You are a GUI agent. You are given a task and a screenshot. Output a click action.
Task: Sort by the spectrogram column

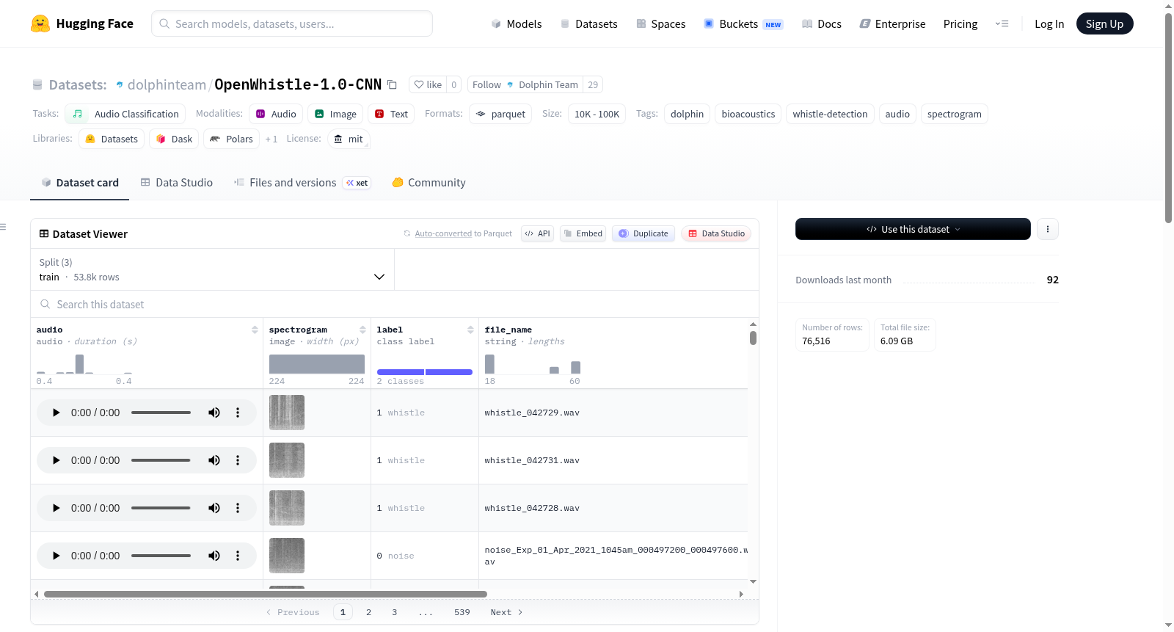pyautogui.click(x=362, y=330)
